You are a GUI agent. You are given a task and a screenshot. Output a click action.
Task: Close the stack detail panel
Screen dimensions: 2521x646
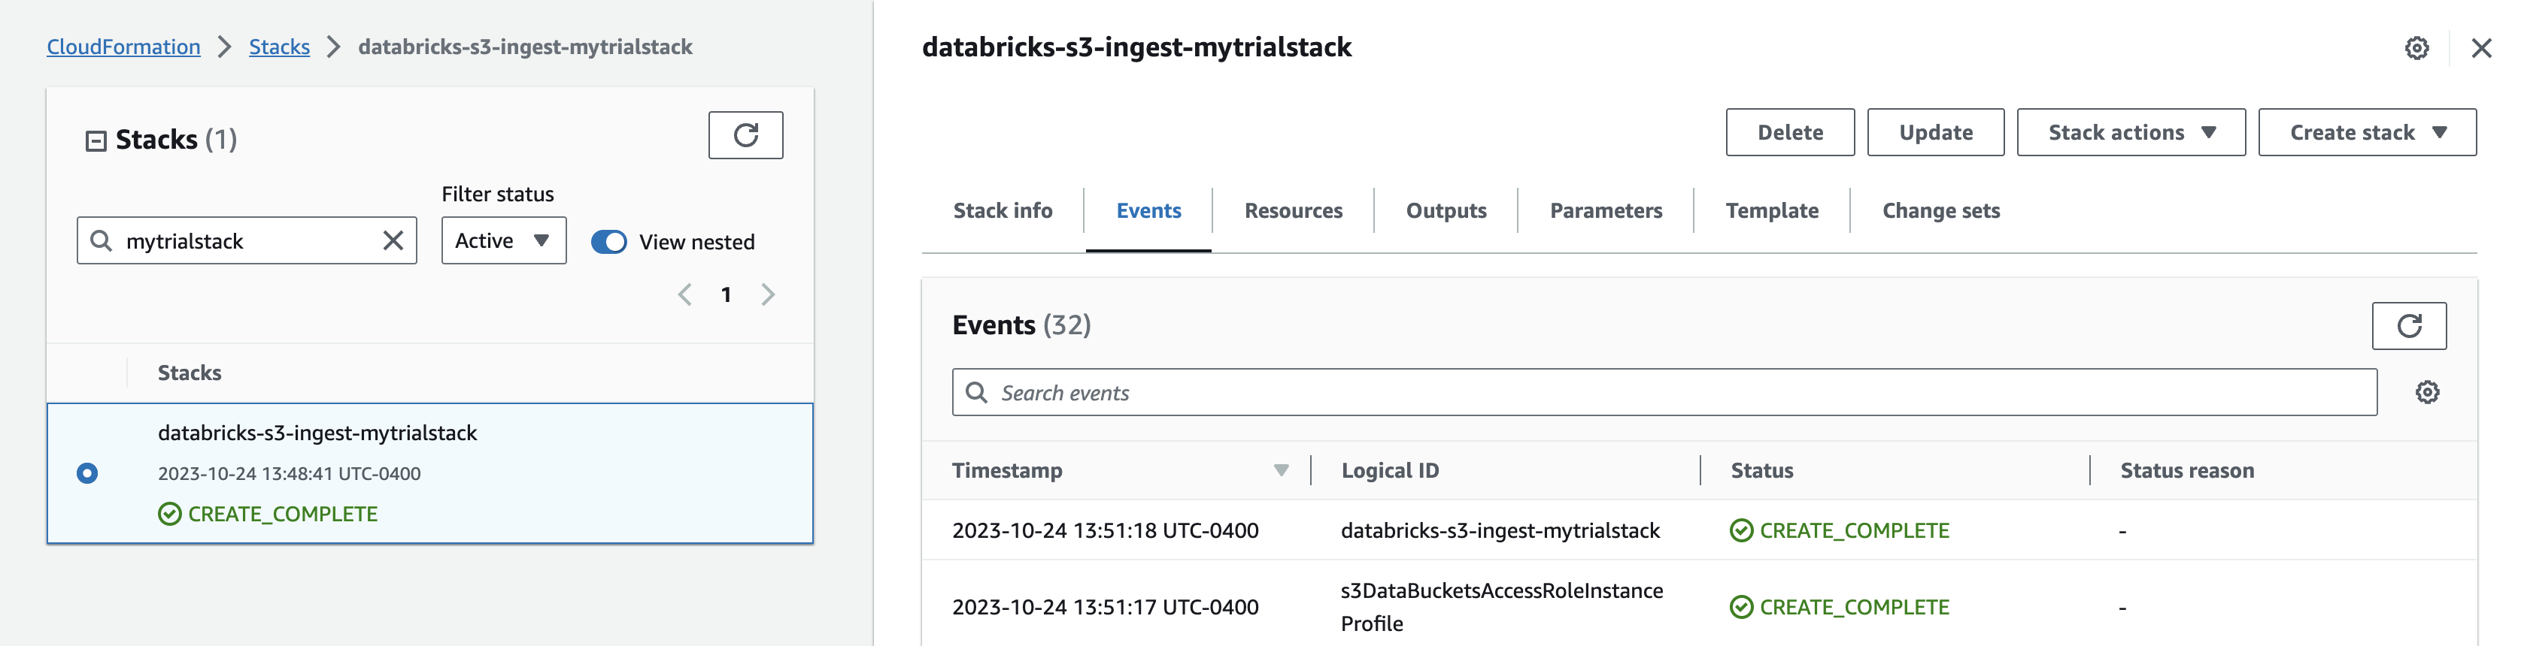click(2481, 48)
